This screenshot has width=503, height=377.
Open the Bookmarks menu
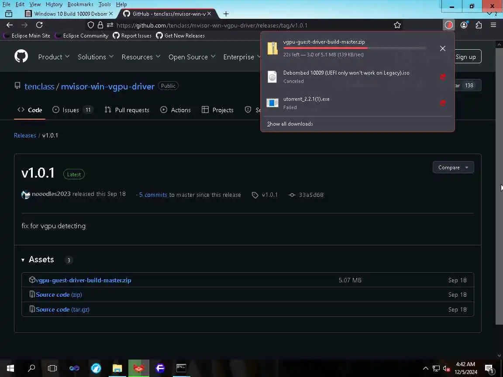click(80, 4)
